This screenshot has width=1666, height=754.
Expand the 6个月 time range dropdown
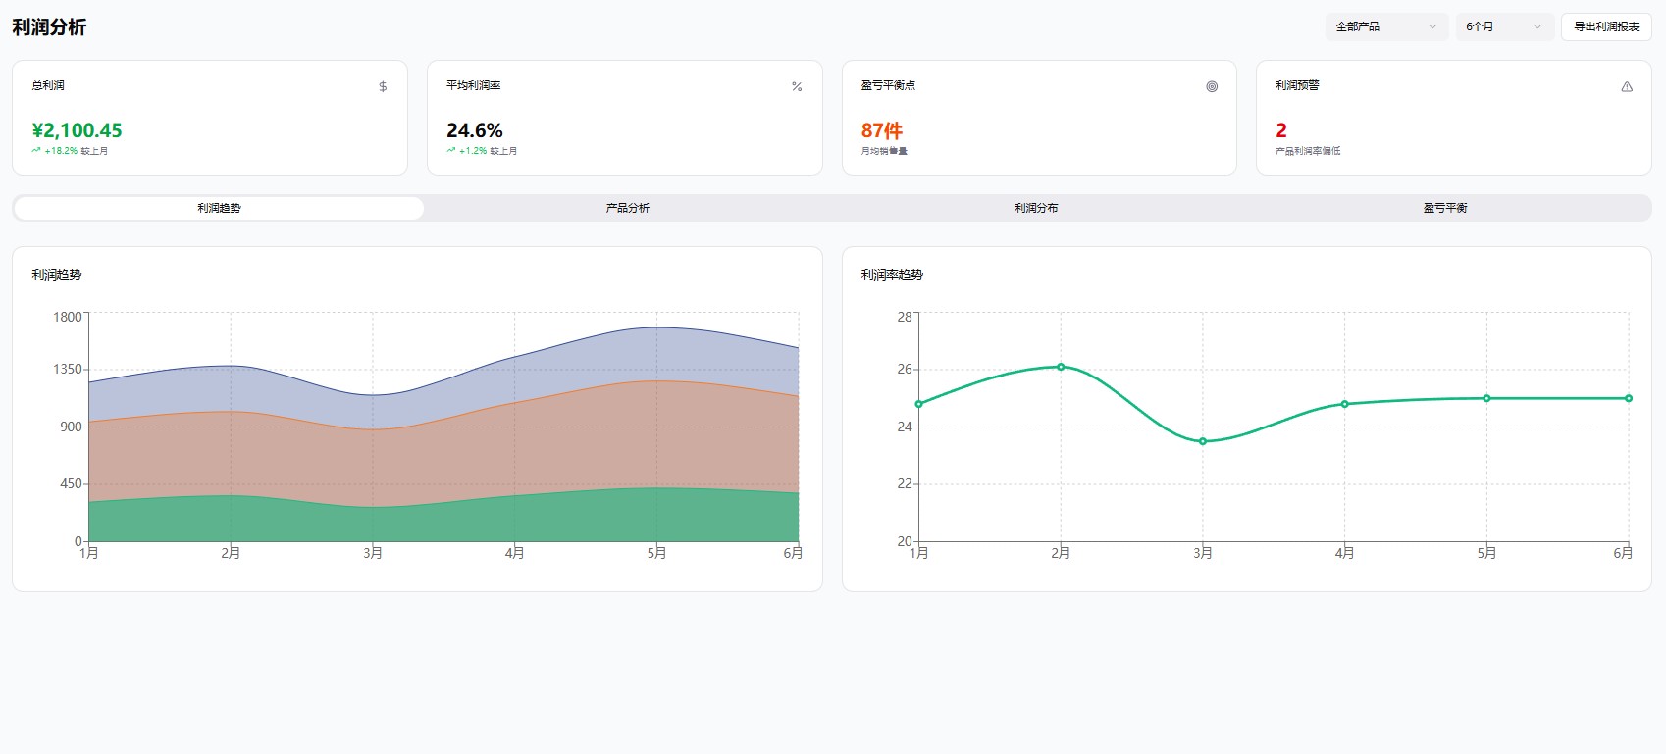click(1503, 26)
